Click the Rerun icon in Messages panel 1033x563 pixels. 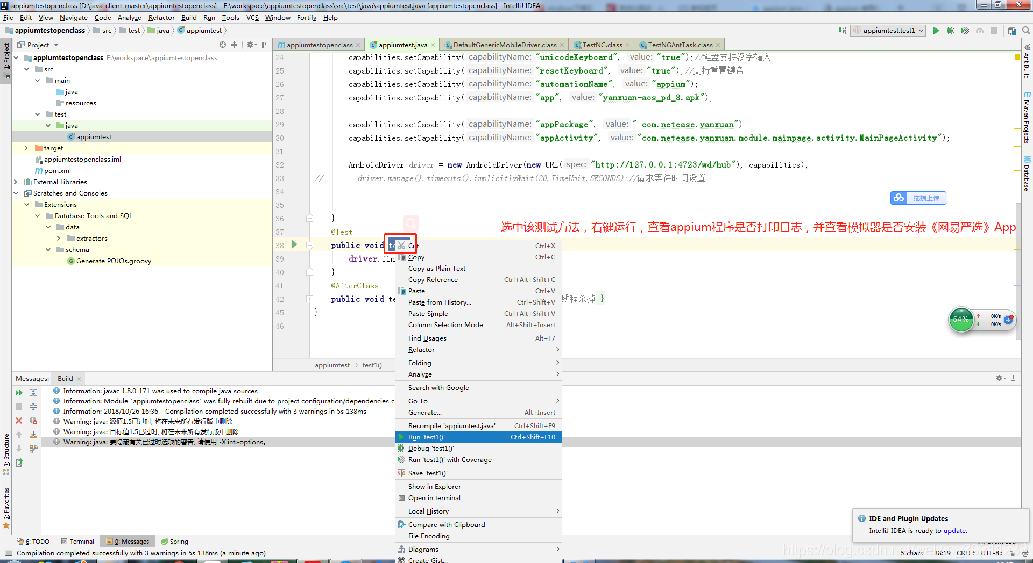pyautogui.click(x=19, y=393)
